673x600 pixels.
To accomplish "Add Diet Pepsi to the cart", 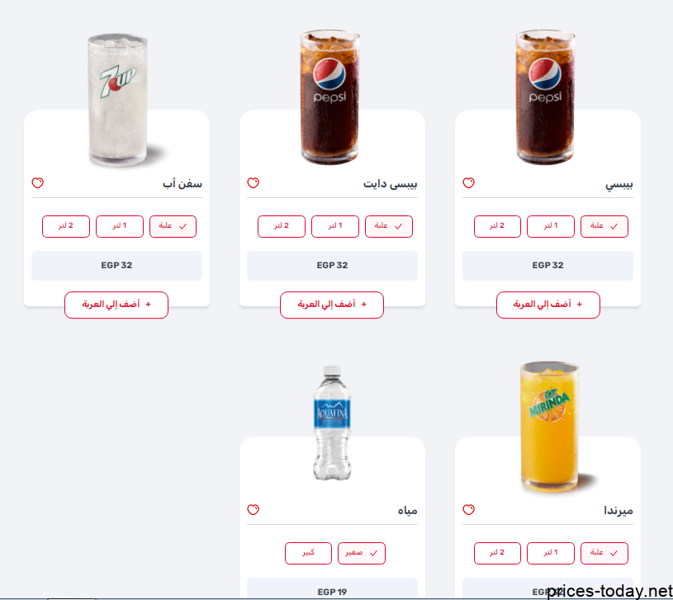I will (332, 305).
